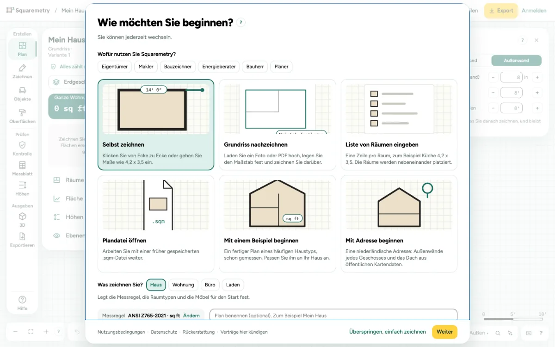The image size is (555, 347).
Task: Toggle the Eigentümer role chip
Action: pos(115,67)
